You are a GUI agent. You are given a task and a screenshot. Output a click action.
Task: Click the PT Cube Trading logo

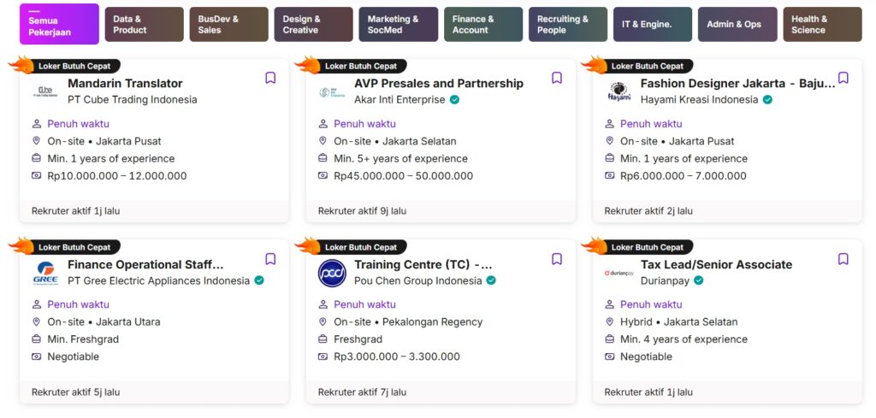click(x=45, y=91)
